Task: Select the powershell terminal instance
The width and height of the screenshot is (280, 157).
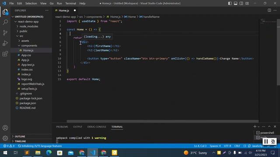Action: tap(266, 133)
